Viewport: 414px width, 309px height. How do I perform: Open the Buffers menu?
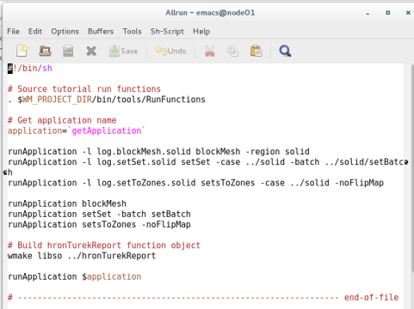(x=101, y=31)
